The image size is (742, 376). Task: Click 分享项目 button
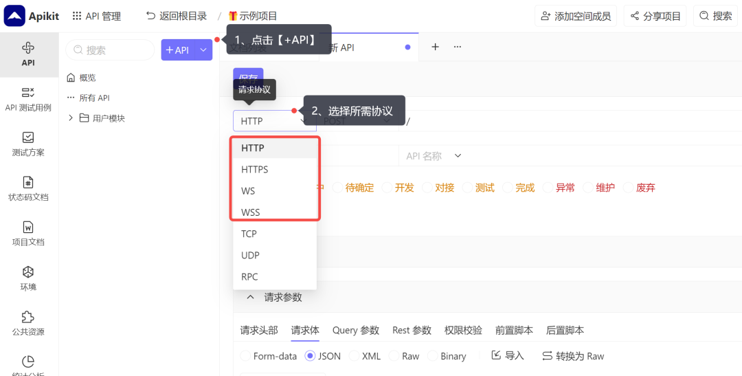pos(655,16)
